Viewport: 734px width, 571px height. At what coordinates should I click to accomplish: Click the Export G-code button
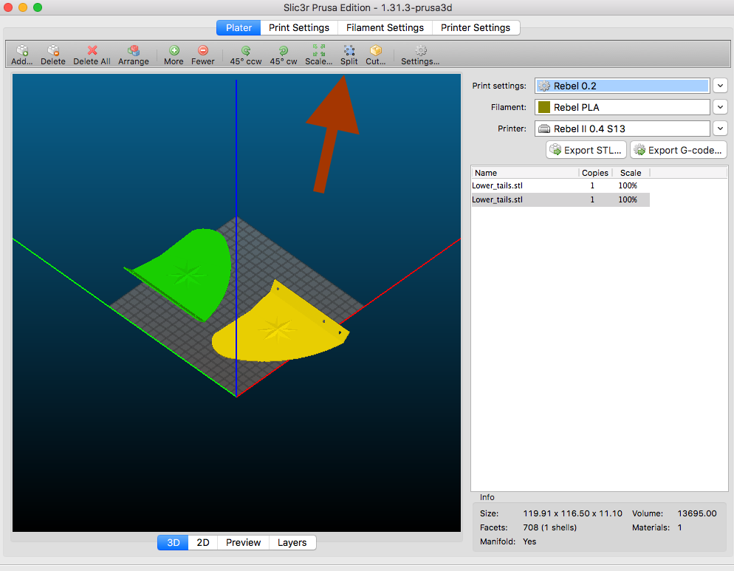(678, 150)
